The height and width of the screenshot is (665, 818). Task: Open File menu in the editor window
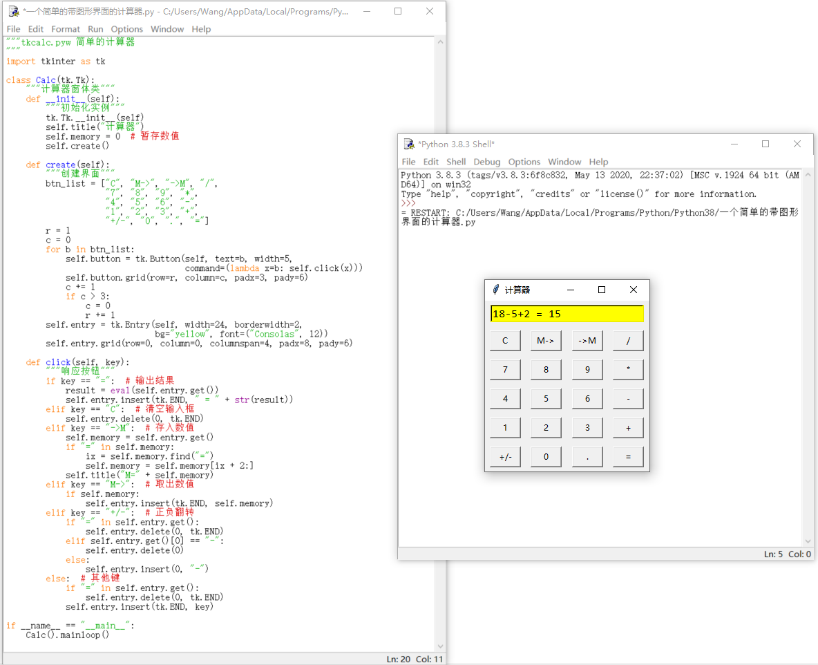click(14, 29)
